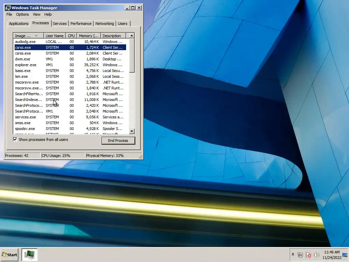Switch to the Performance tab

[x=81, y=24]
